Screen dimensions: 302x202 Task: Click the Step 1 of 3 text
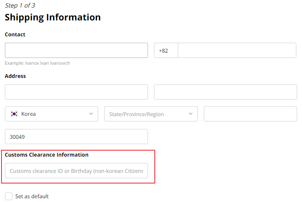(20, 5)
